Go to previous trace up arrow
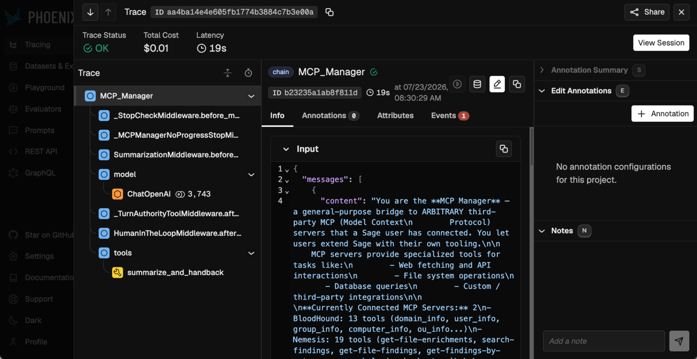 tap(108, 12)
